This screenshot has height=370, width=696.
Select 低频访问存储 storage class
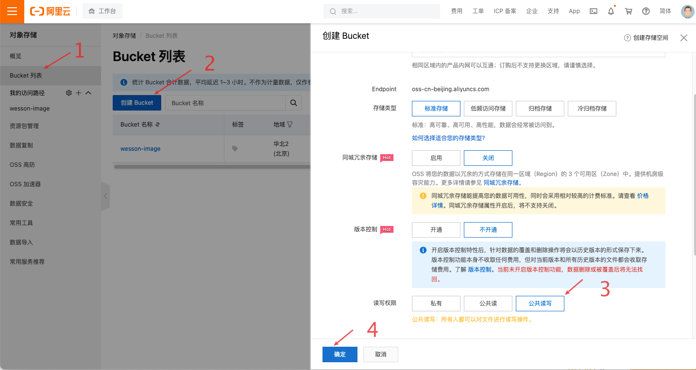tap(488, 109)
